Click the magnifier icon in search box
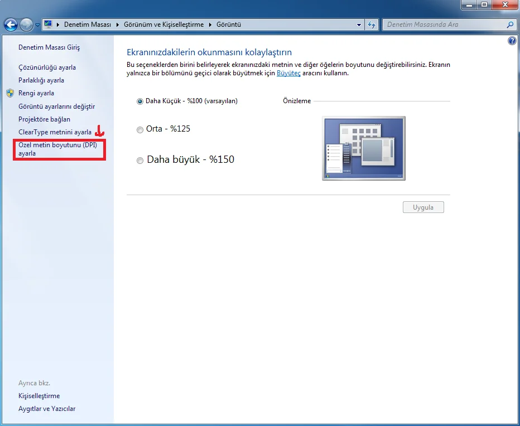Viewport: 520px width, 426px height. [x=509, y=25]
